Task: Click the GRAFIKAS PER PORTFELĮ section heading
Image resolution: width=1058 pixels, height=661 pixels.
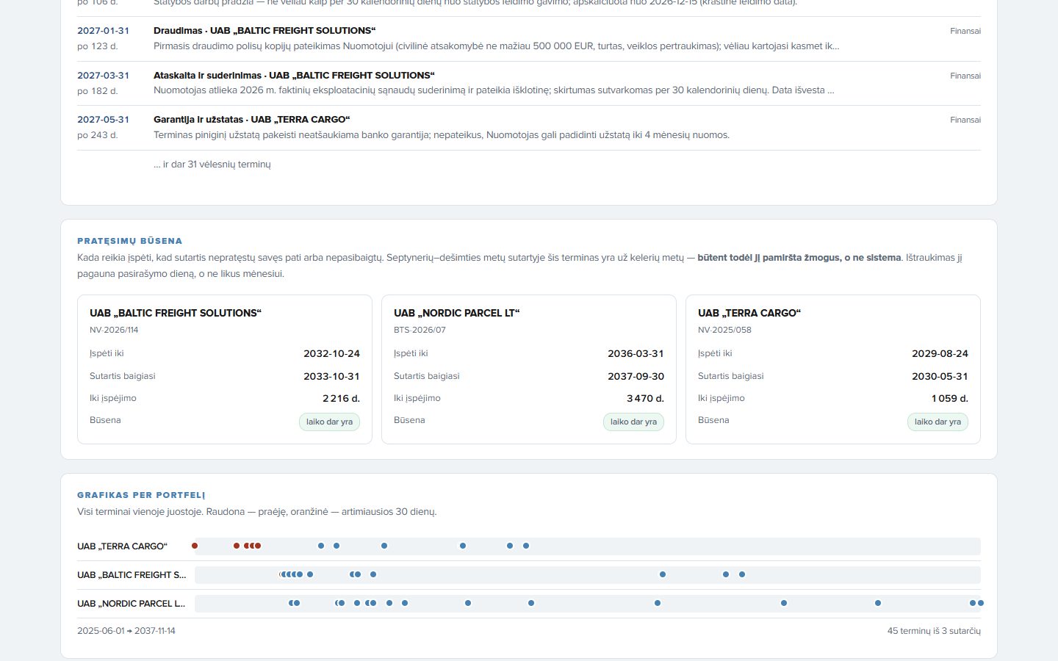Action: coord(141,495)
